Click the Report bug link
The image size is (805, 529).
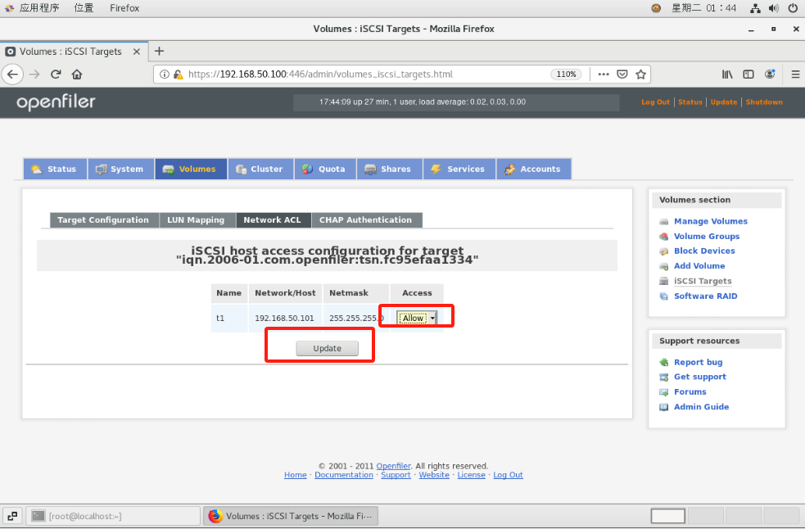pos(699,363)
